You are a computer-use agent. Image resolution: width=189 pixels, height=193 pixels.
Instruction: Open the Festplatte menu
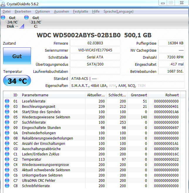(x=80, y=11)
